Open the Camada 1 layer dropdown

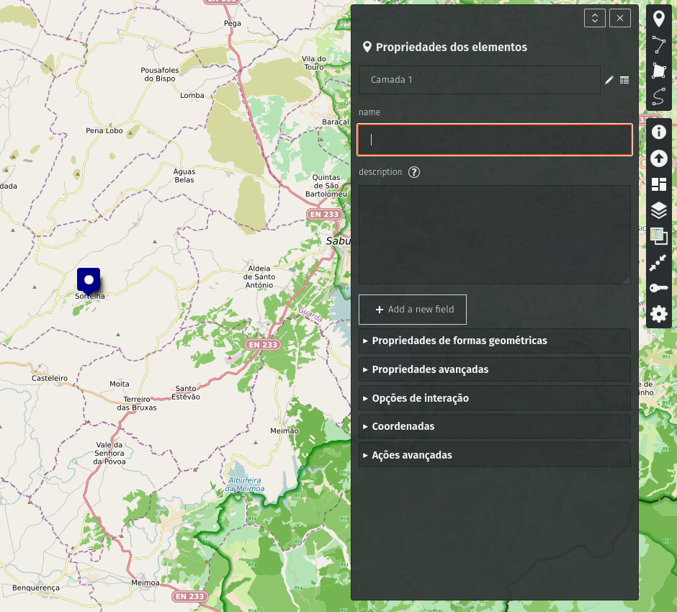(x=479, y=80)
